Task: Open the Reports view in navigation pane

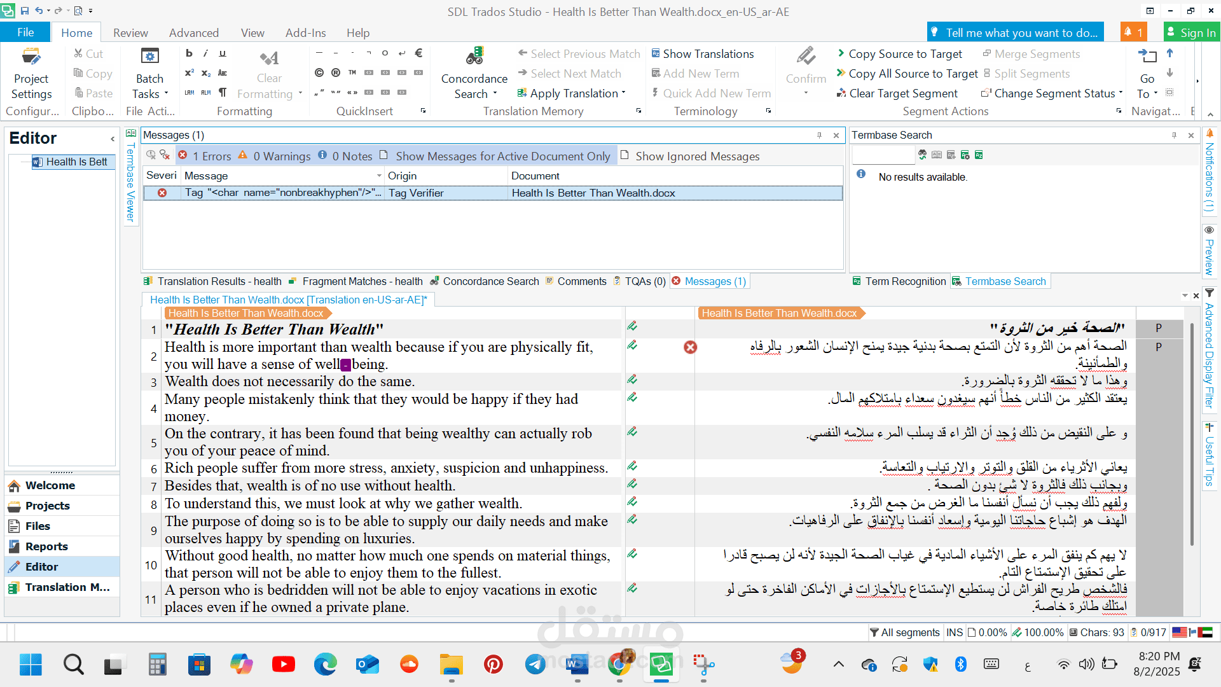Action: click(x=62, y=546)
